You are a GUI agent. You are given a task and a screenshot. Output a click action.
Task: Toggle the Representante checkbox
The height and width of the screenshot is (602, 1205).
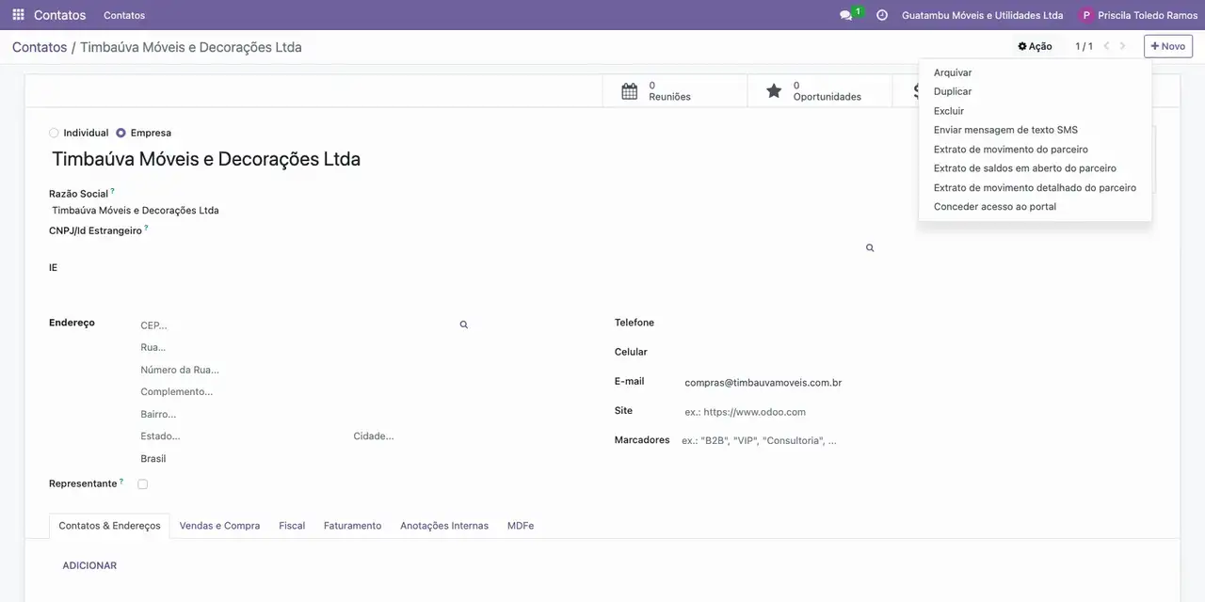point(143,484)
